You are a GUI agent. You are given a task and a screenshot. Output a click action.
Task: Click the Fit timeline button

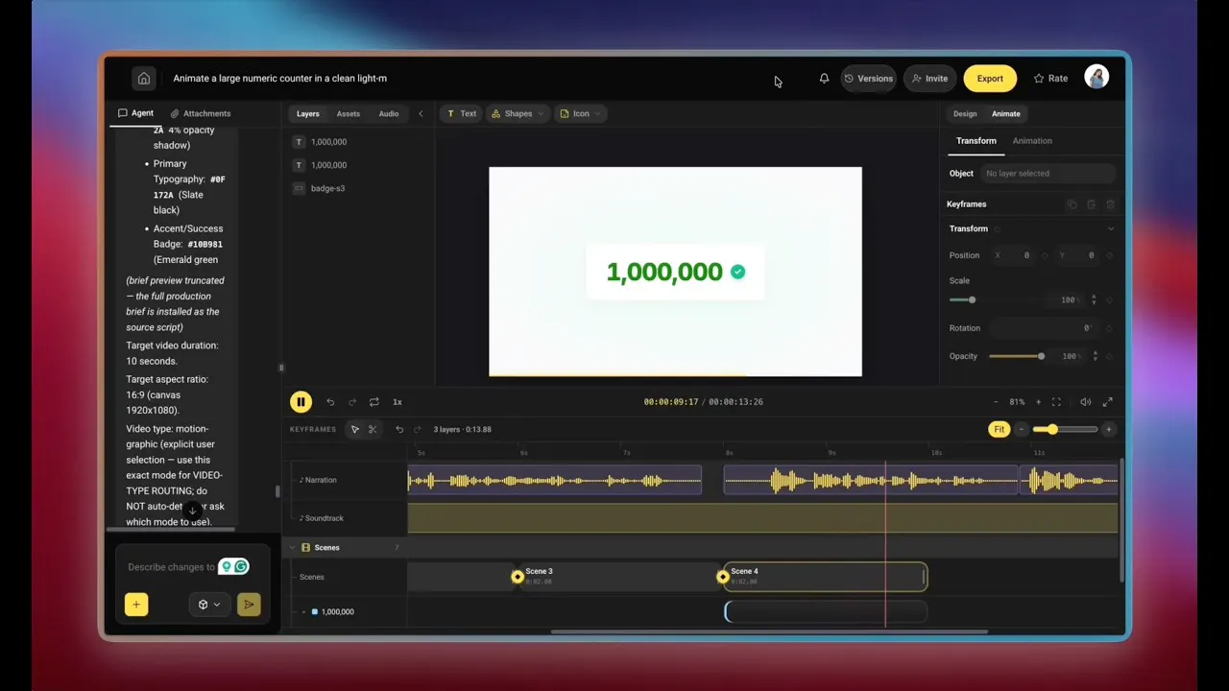(x=1000, y=429)
